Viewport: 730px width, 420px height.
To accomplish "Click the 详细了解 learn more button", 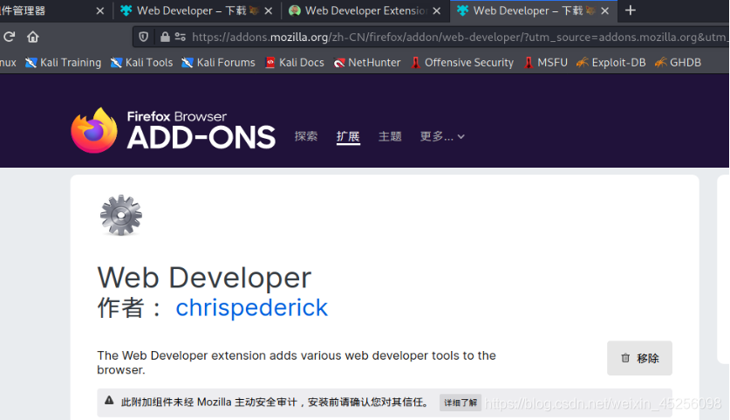I will tap(460, 403).
